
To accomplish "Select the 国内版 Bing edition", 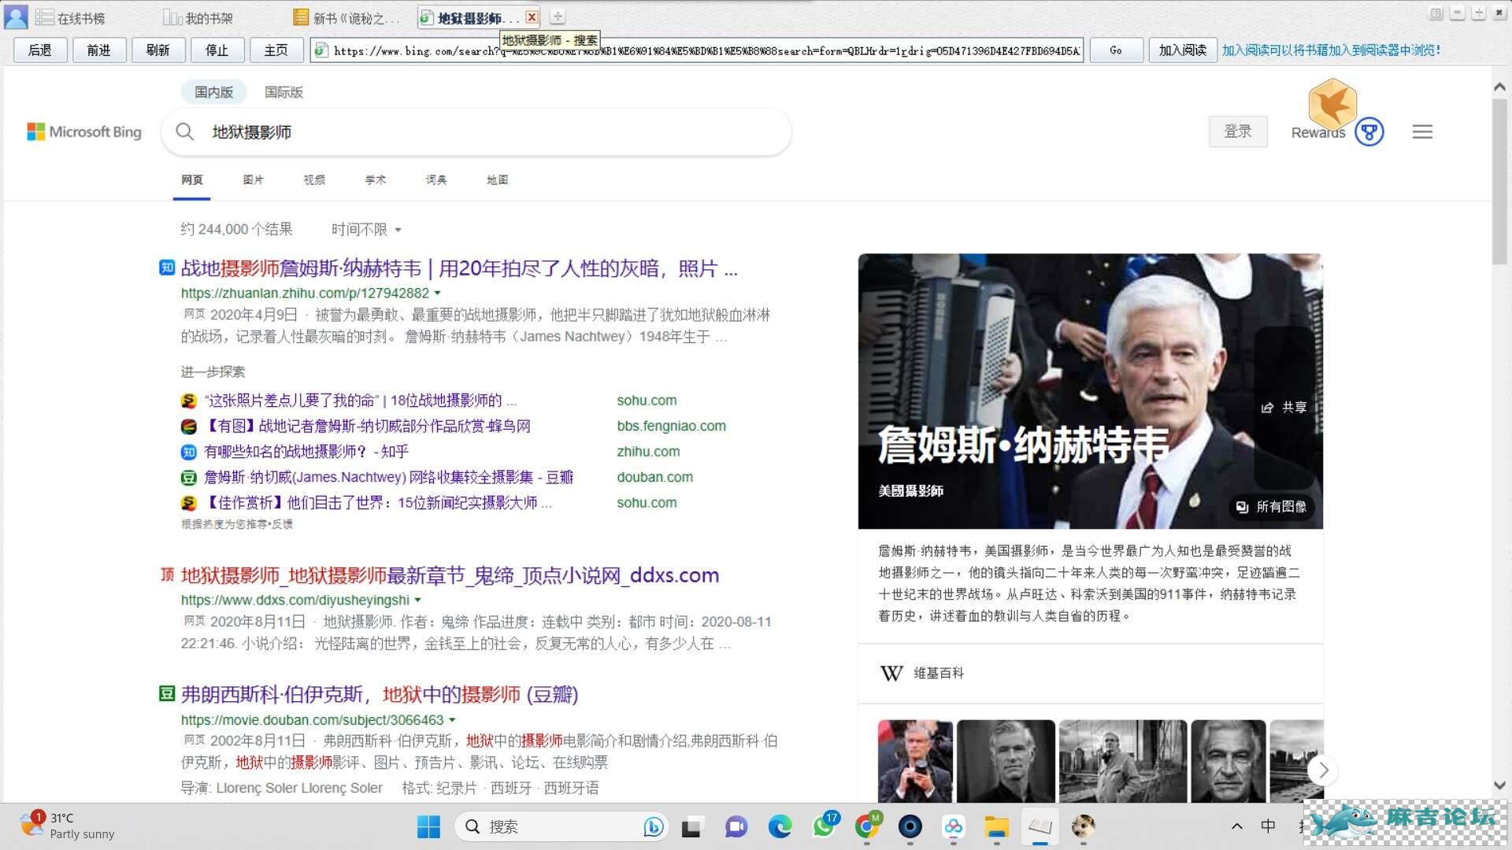I will point(213,92).
